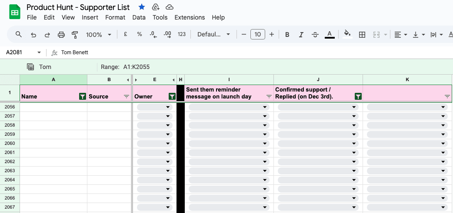
Task: Open the Google Sheets home icon
Action: point(14,13)
